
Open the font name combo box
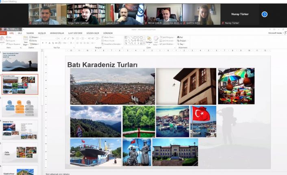pos(49,39)
